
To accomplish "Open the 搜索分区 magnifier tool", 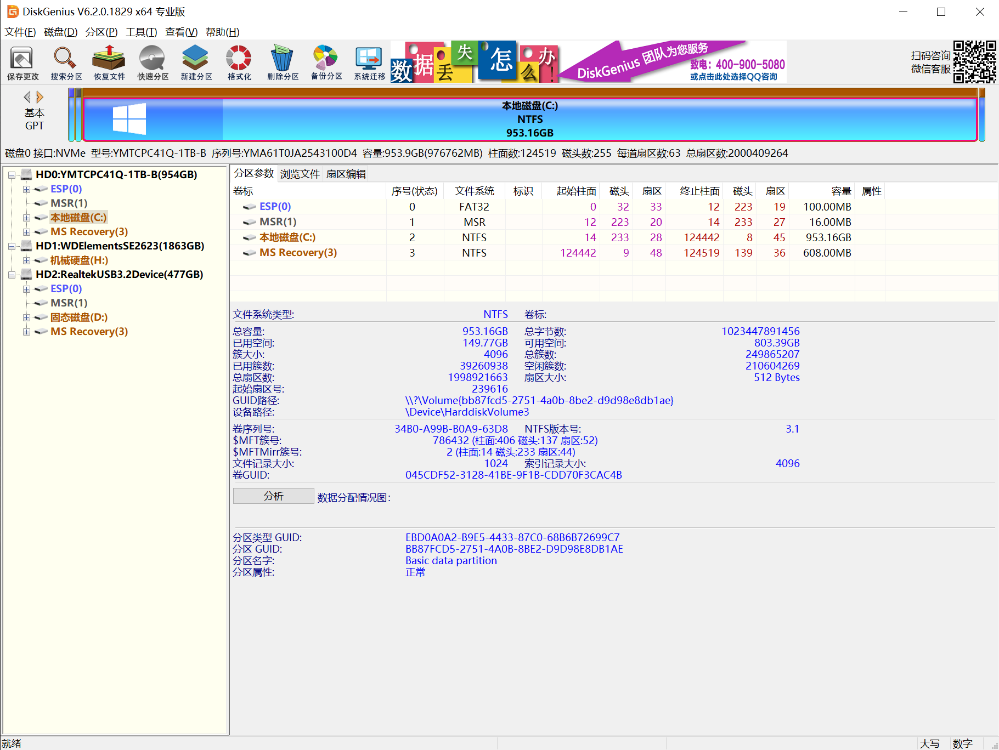I will point(66,63).
